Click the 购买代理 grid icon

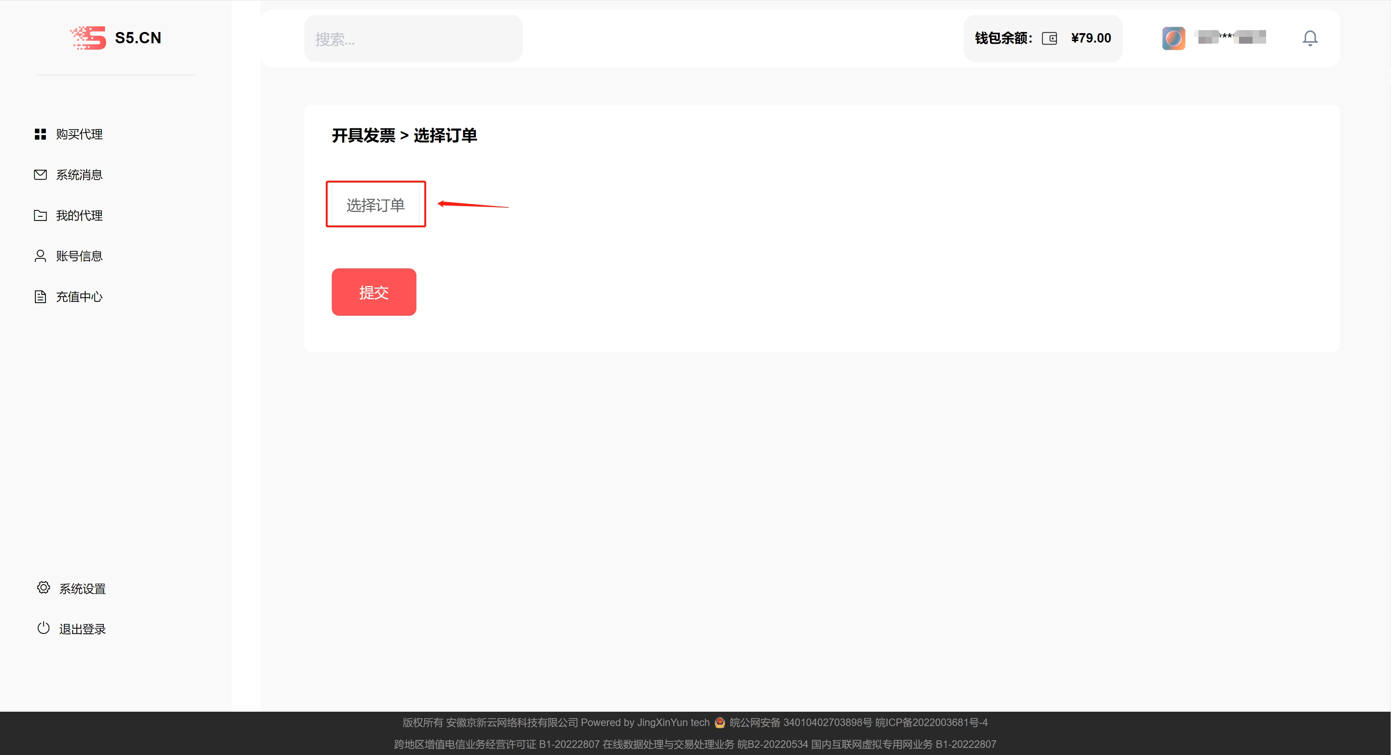tap(40, 134)
